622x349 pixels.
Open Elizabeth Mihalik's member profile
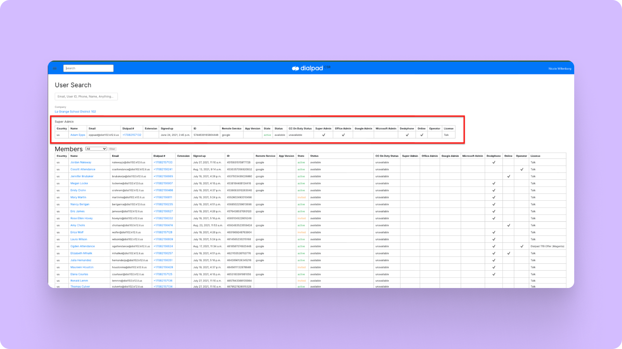click(81, 253)
